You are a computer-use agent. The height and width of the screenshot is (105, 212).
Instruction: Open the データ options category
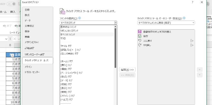[38, 21]
